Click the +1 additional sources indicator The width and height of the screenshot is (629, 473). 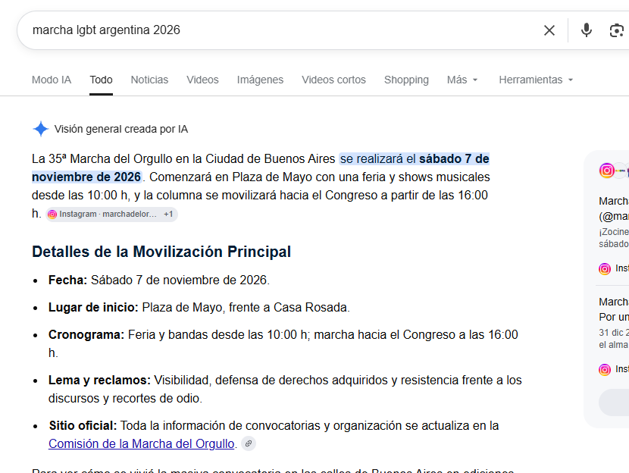[x=168, y=215]
